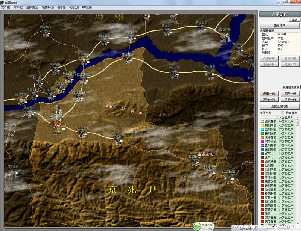Select the 杜陵 city icon

(x=82, y=131)
